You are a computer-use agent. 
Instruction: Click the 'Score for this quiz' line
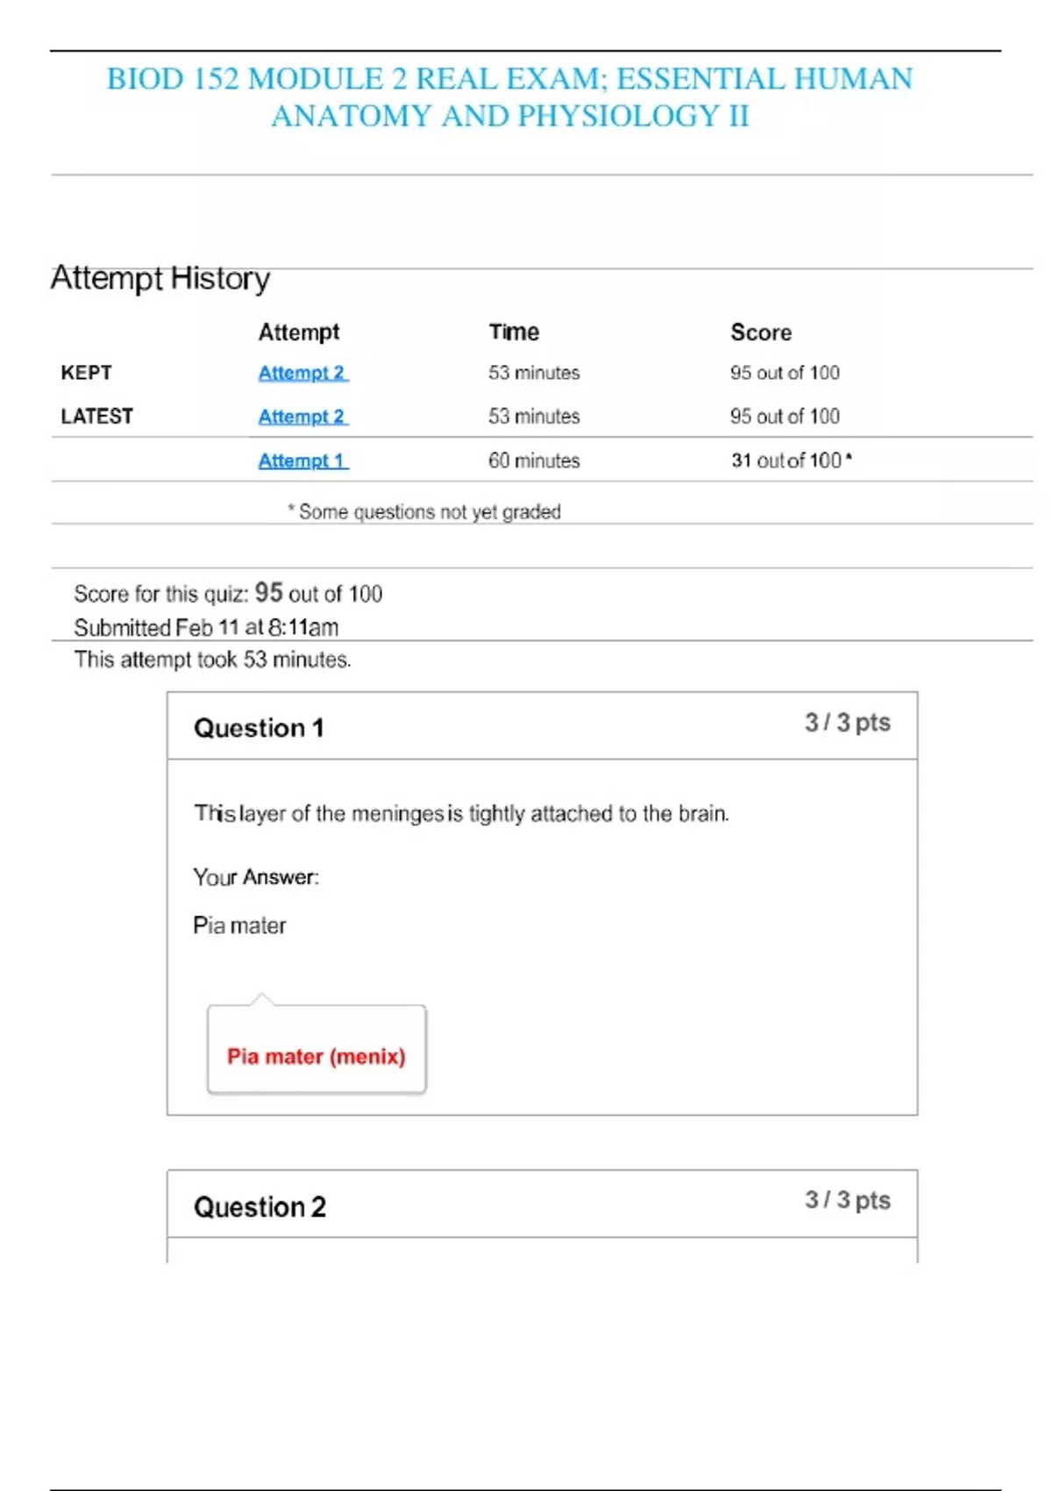pos(228,594)
